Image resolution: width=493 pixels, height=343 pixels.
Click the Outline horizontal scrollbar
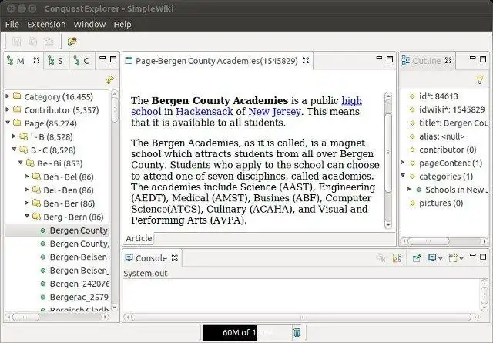click(x=444, y=241)
